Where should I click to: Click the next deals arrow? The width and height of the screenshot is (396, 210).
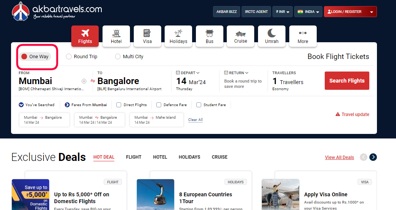pyautogui.click(x=373, y=157)
